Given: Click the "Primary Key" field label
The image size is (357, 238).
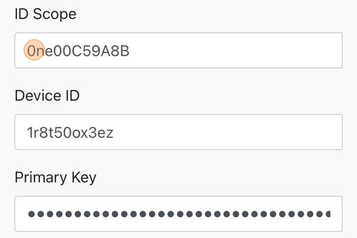Looking at the screenshot, I should click(55, 178).
